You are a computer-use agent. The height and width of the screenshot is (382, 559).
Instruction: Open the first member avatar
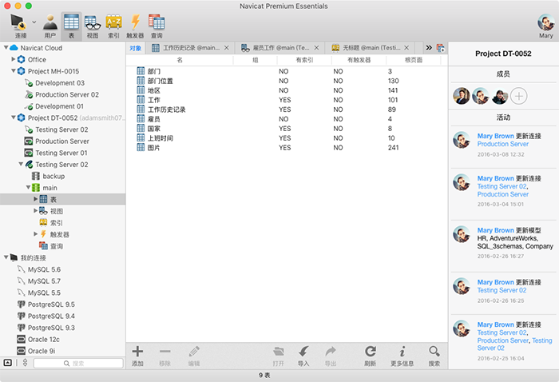coord(462,96)
